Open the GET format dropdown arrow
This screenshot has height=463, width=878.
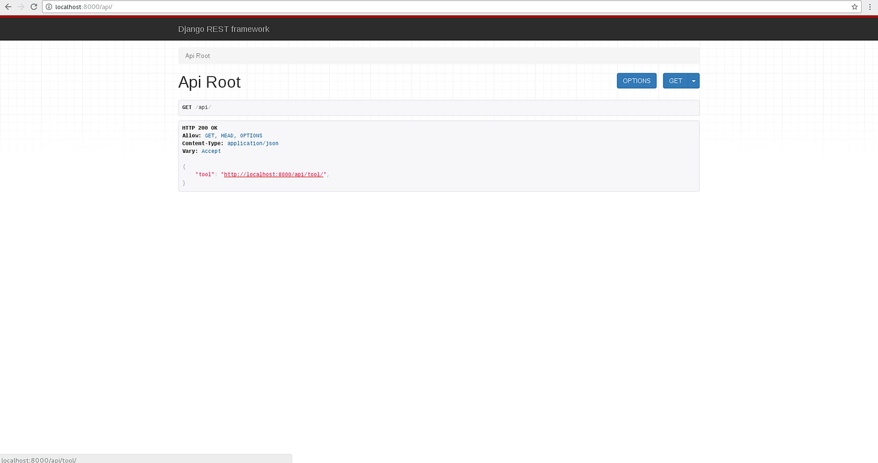(693, 80)
